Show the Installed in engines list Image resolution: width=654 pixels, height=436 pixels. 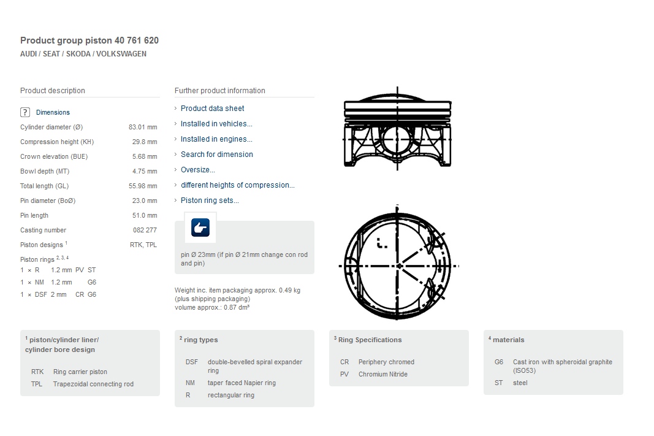pos(216,139)
